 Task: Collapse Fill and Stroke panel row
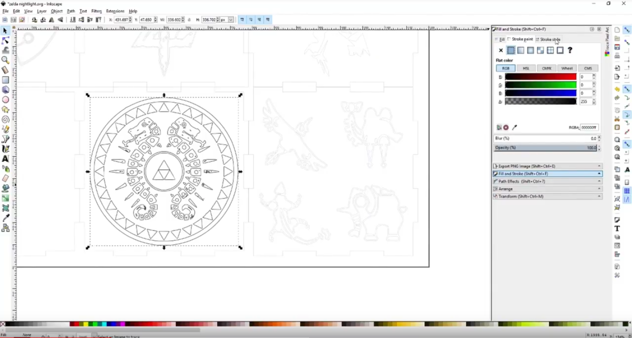pyautogui.click(x=548, y=174)
